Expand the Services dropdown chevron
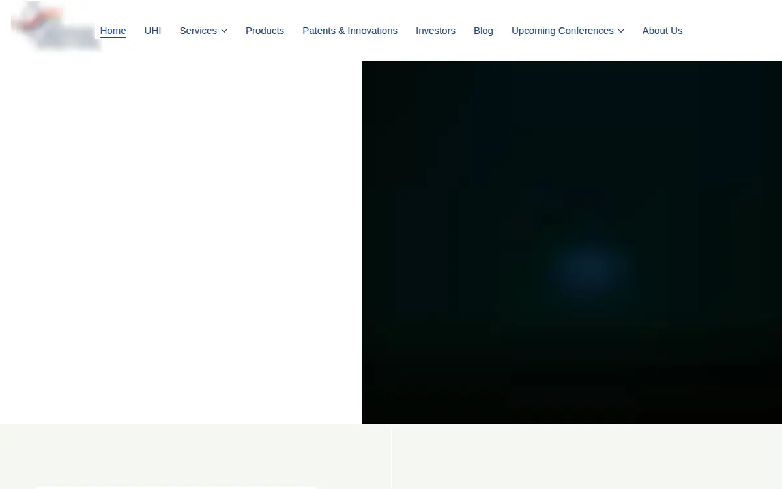The width and height of the screenshot is (782, 489). (224, 31)
